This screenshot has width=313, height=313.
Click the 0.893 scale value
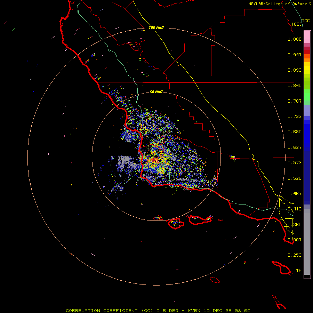tap(295, 70)
